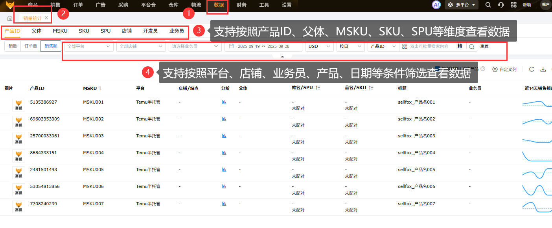Switch to the 店铺 dimension tab
The height and width of the screenshot is (228, 552).
[x=127, y=31]
